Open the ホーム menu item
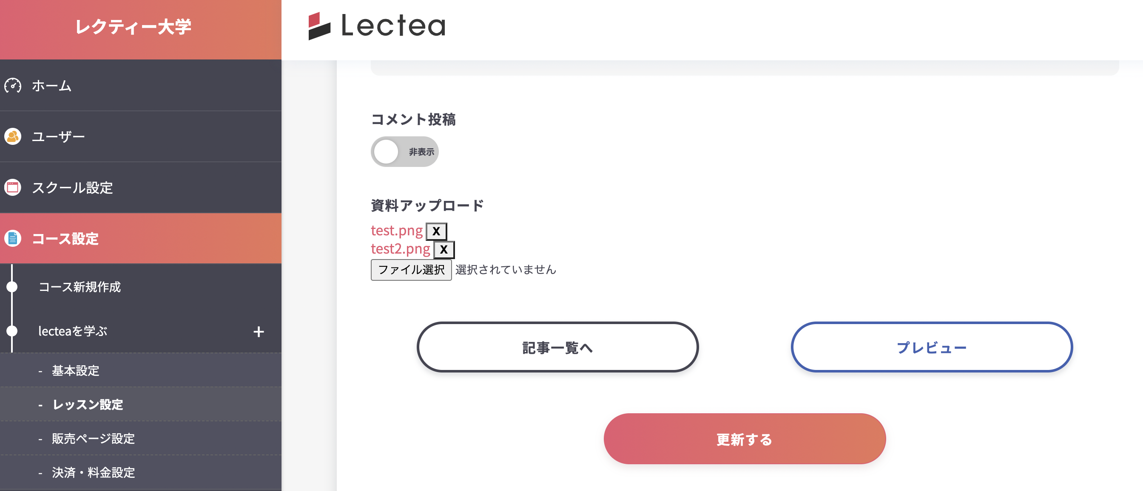Viewport: 1143px width, 491px height. click(x=51, y=85)
